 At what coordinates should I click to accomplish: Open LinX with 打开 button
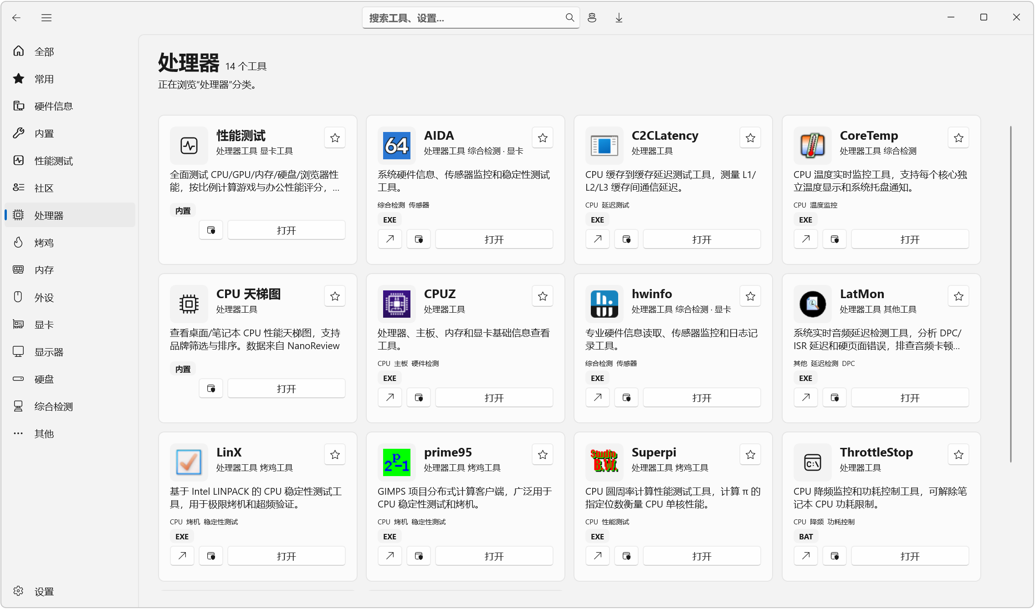(x=287, y=556)
